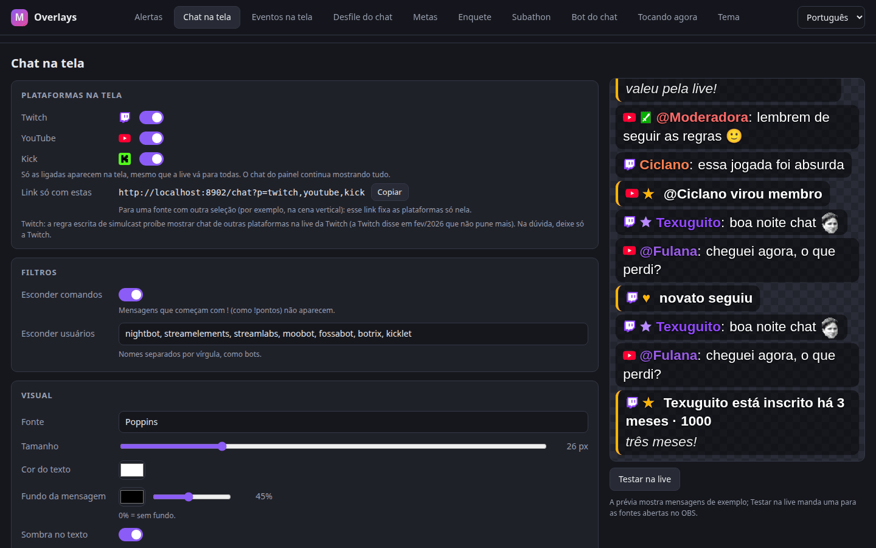Screen dimensions: 876x548
Task: Click the Twitch icon on Ciclano's message
Action: point(630,164)
